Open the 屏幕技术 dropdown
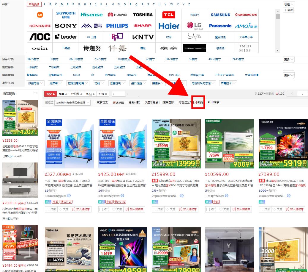 point(228,83)
